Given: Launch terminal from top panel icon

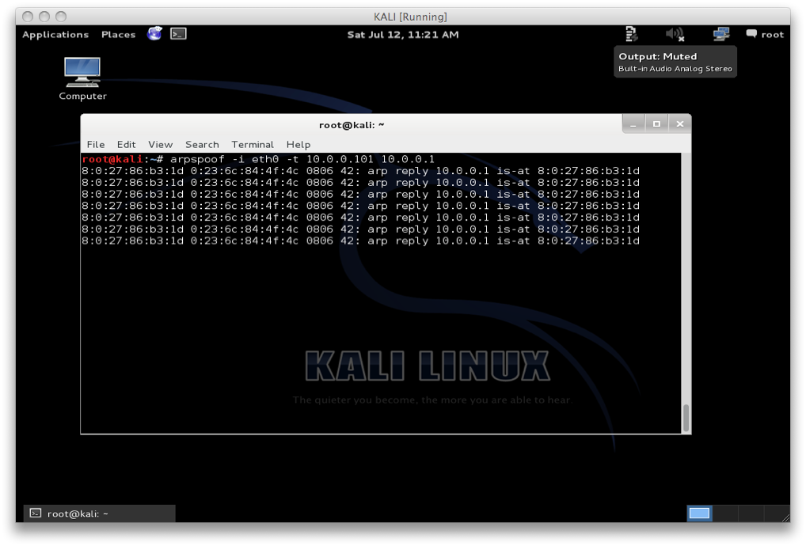Looking at the screenshot, I should click(x=178, y=34).
